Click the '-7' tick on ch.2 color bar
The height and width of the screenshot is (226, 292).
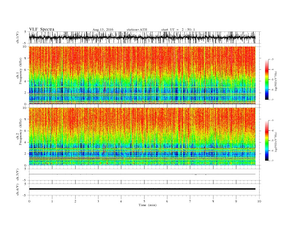[x=272, y=161]
